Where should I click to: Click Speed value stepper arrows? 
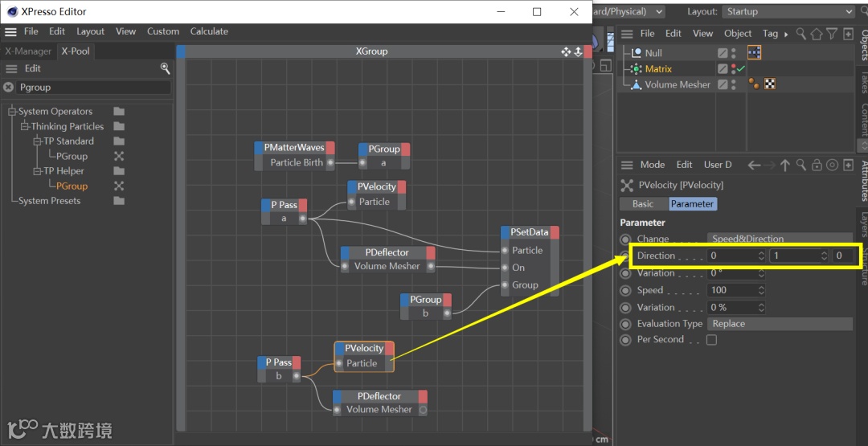click(761, 290)
